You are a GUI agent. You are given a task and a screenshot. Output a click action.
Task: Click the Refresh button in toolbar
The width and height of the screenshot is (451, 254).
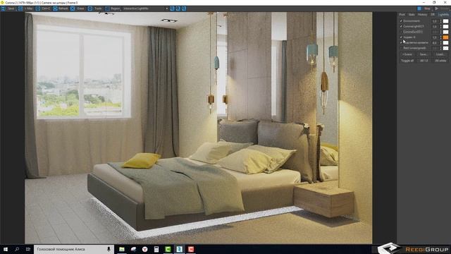tap(61, 8)
